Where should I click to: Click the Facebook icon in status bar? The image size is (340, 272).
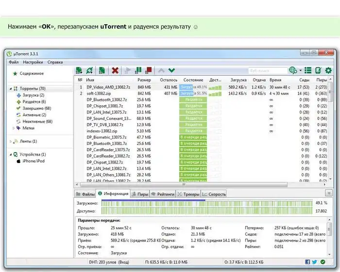click(x=308, y=262)
